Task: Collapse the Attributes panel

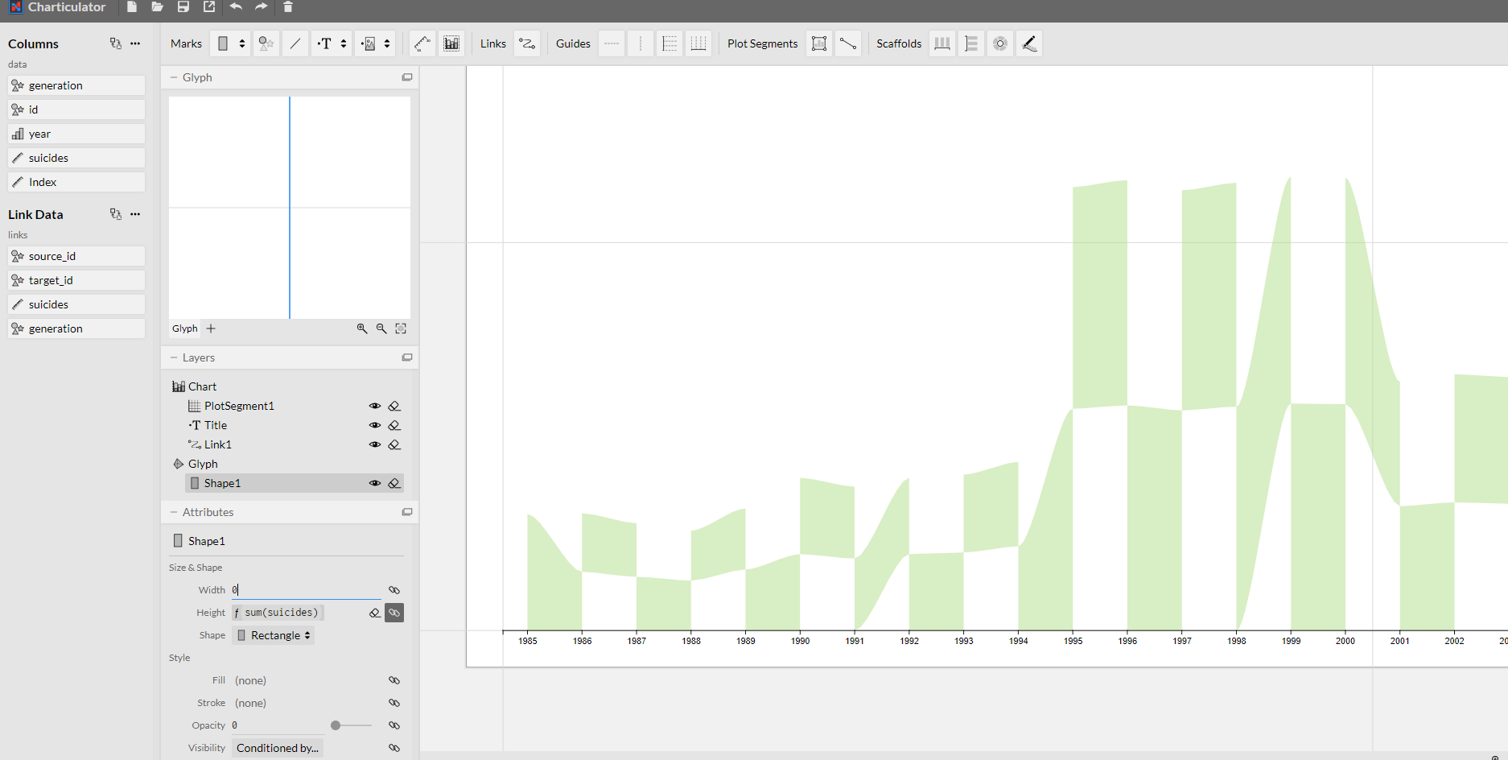Action: click(175, 512)
